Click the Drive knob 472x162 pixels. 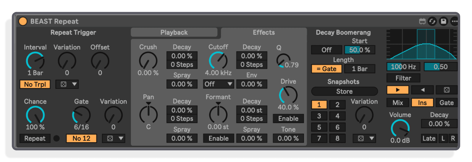click(x=288, y=95)
